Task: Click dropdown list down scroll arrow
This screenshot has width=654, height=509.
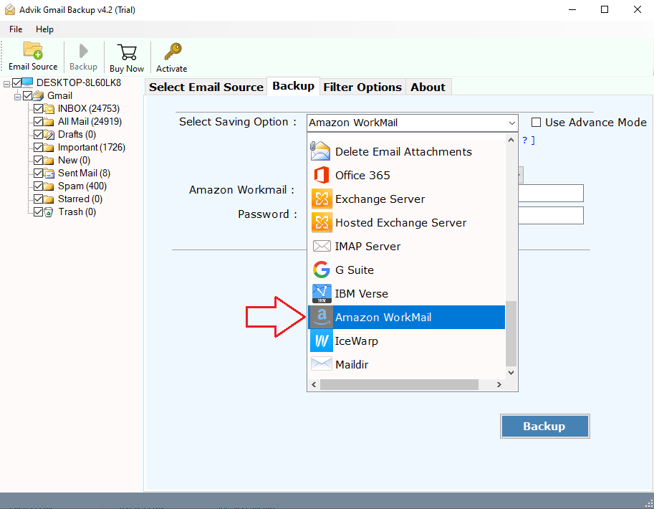Action: 511,373
